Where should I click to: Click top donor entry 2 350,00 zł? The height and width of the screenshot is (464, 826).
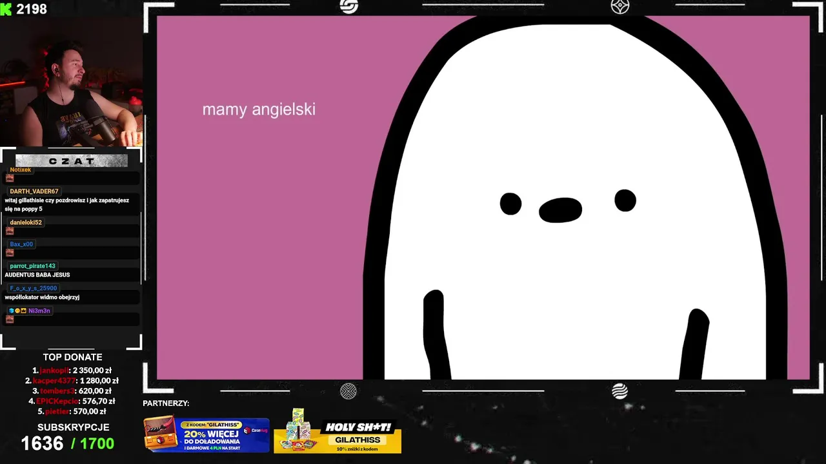[72, 371]
